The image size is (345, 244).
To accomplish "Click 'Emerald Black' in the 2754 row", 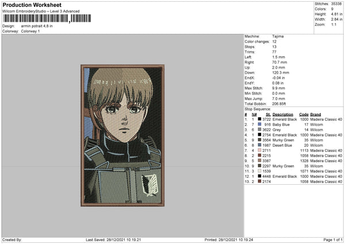I will [x=285, y=135].
